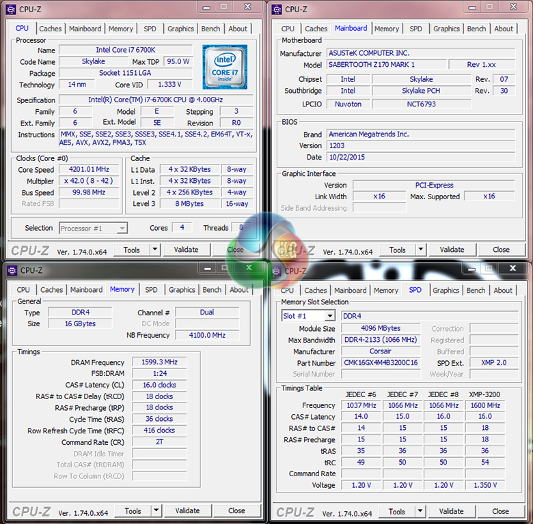Click CPU-Z app icon in Memory window titlebar
This screenshot has width=533, height=524.
click(x=12, y=270)
